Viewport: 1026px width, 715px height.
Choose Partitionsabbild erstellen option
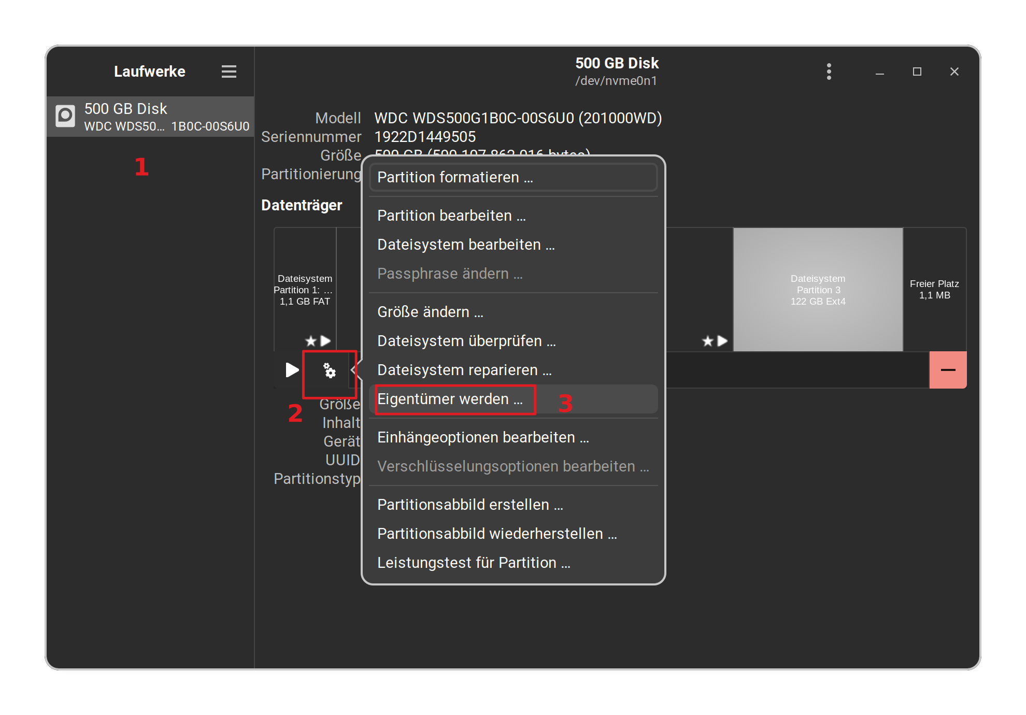point(470,505)
